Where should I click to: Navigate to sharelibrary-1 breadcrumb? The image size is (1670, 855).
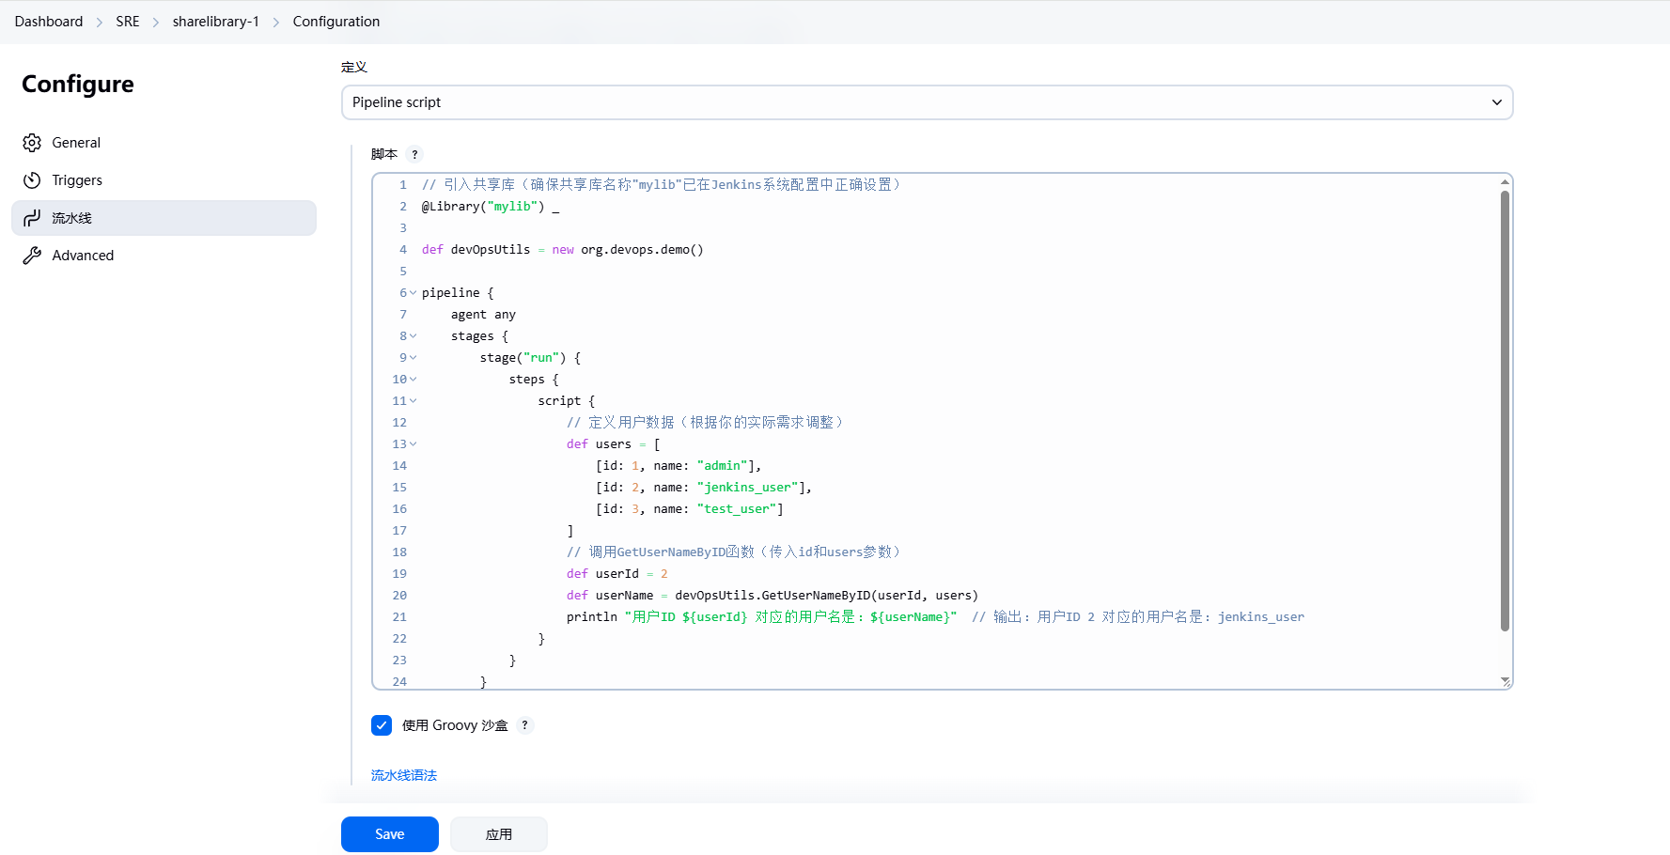pos(215,22)
